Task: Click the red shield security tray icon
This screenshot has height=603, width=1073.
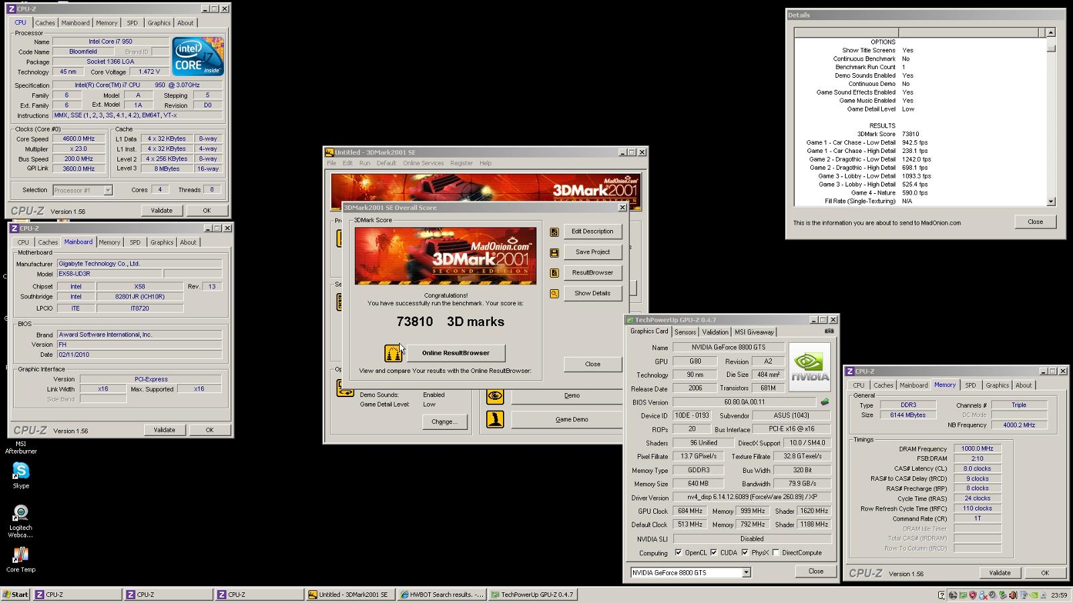Action: (x=972, y=595)
